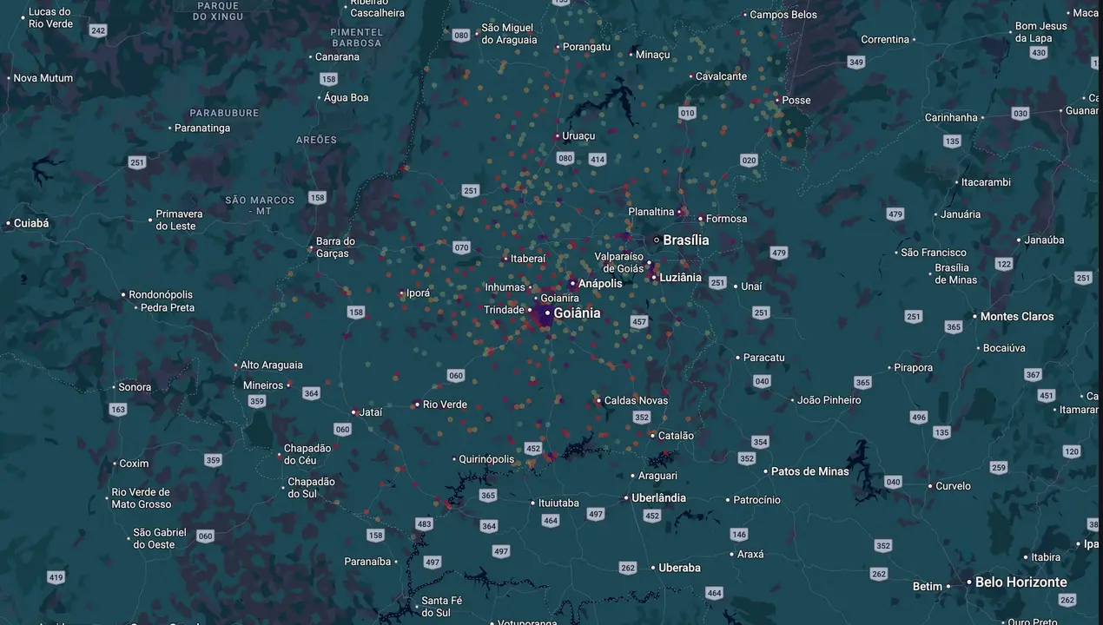Image resolution: width=1103 pixels, height=625 pixels.
Task: Select the Quirinópolis label
Action: tap(486, 459)
